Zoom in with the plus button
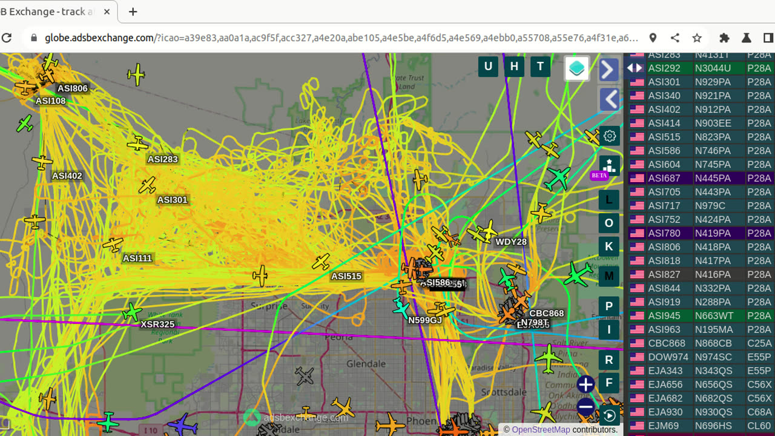Image resolution: width=775 pixels, height=436 pixels. (585, 384)
